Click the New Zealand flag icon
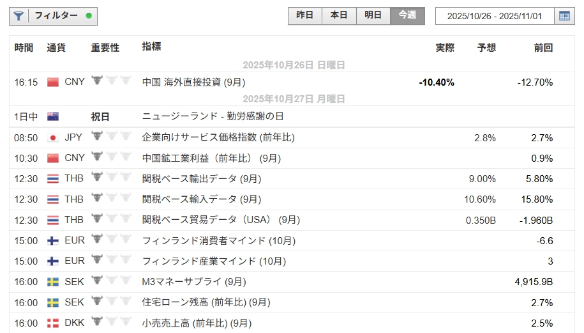 (53, 116)
